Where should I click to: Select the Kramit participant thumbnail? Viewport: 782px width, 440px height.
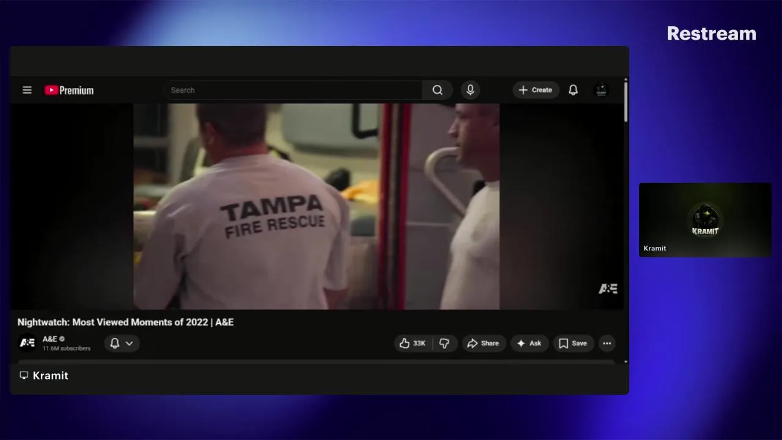pyautogui.click(x=705, y=219)
